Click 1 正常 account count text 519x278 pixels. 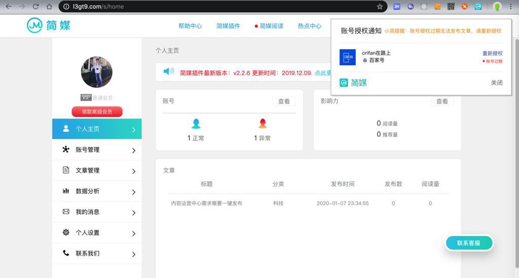(196, 138)
